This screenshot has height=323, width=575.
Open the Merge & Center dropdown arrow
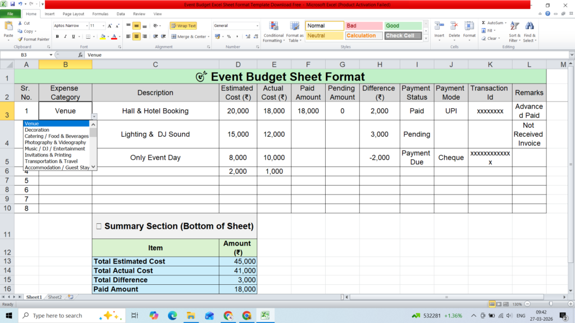pyautogui.click(x=209, y=36)
